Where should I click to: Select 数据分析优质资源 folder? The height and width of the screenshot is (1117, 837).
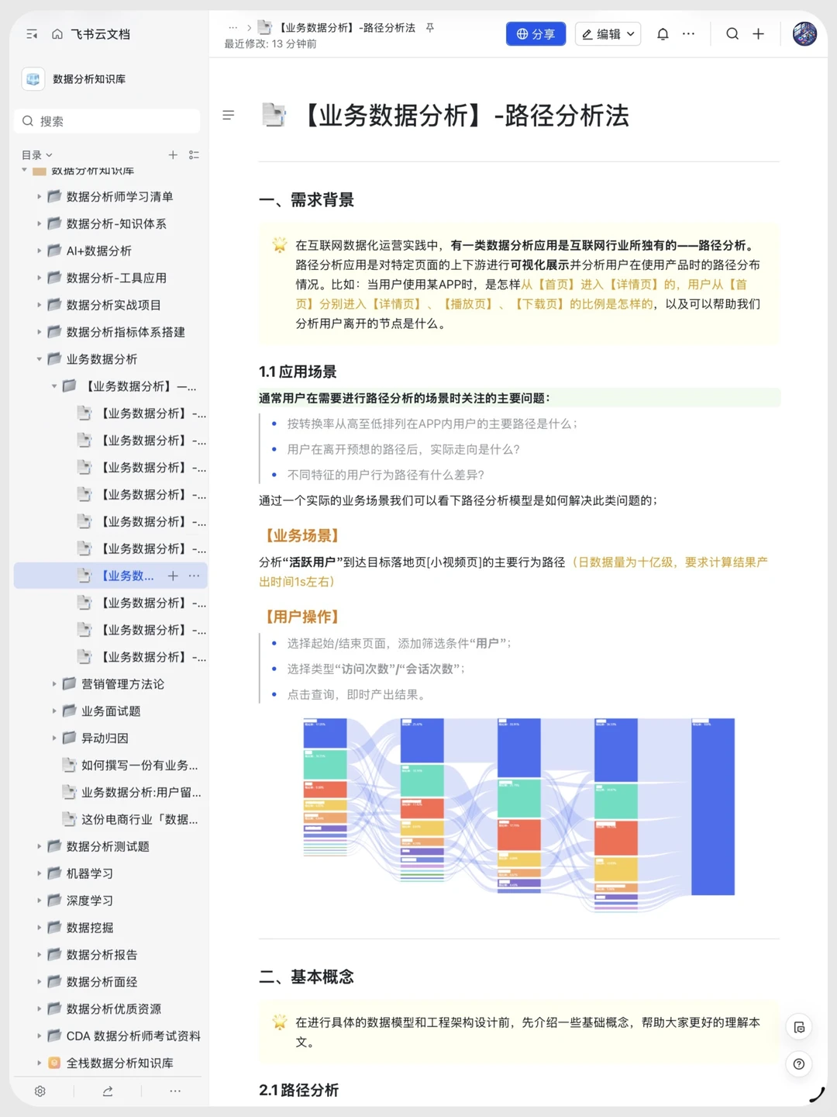tap(114, 1009)
